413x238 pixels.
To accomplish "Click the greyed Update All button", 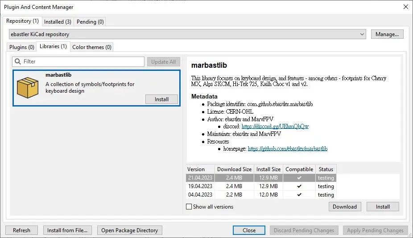I will pos(163,62).
